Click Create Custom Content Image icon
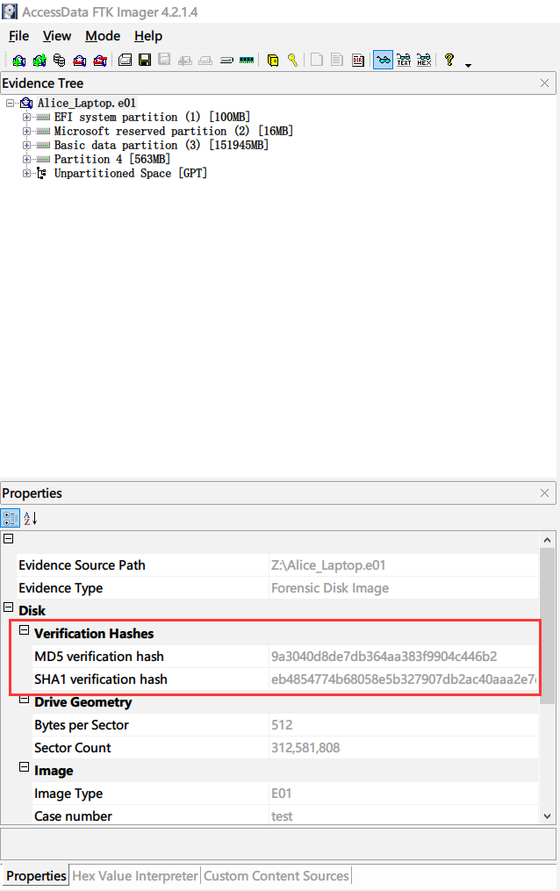560x891 pixels. pos(205,60)
